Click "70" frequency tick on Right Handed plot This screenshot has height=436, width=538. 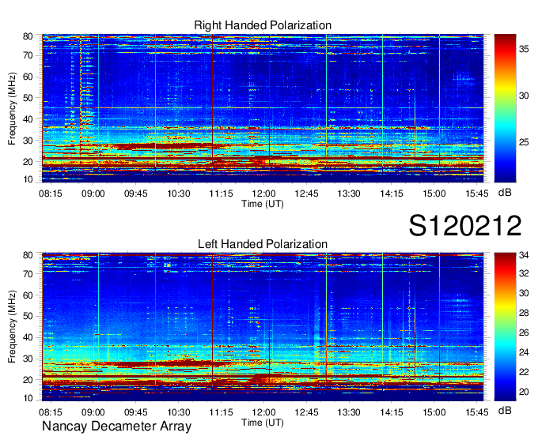pyautogui.click(x=28, y=55)
